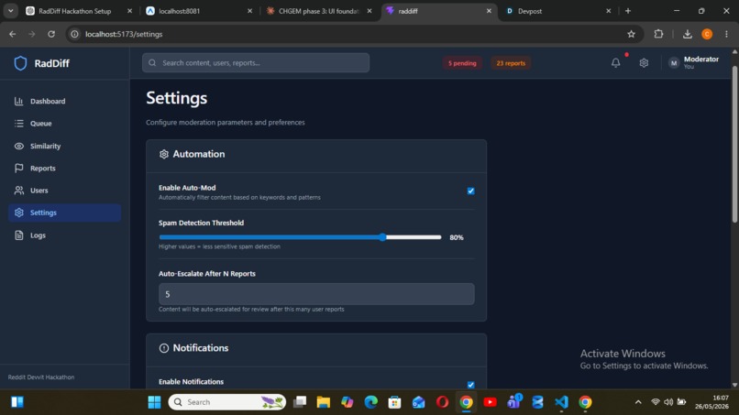Click the Logs document icon

19,235
